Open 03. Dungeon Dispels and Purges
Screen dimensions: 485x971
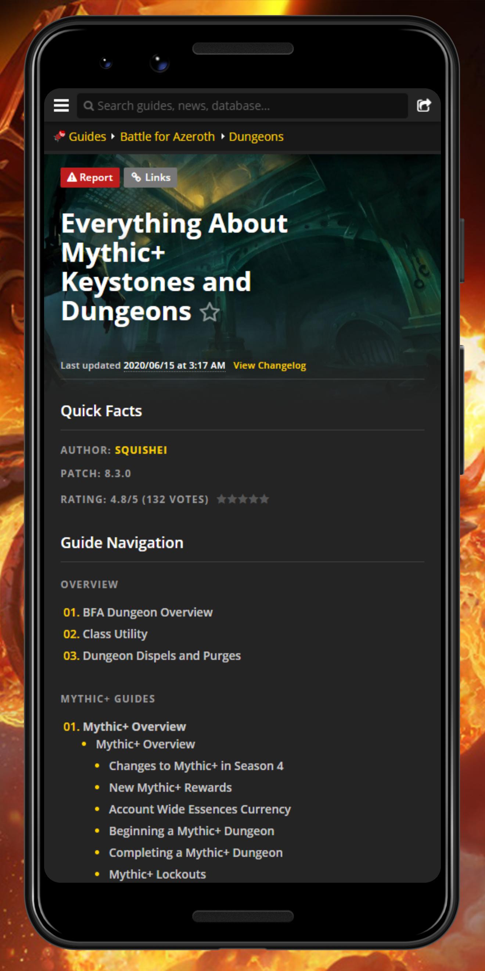tap(152, 656)
